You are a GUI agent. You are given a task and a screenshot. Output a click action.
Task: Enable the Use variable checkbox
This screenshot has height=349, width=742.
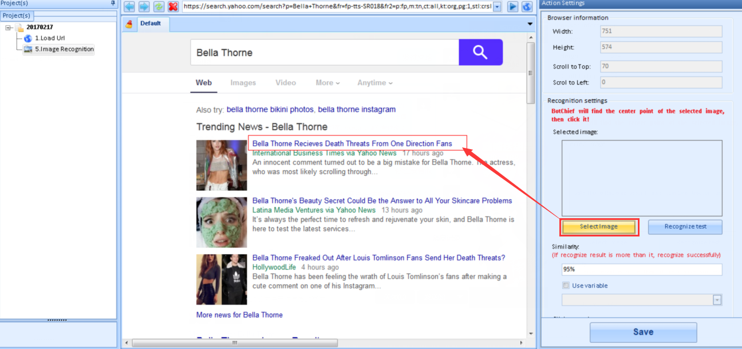click(x=566, y=286)
